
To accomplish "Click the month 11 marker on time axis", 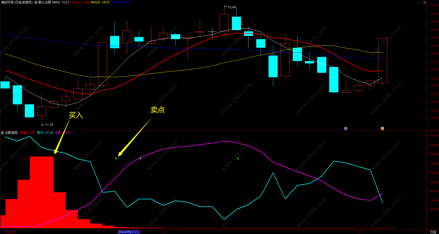I will [x=360, y=232].
